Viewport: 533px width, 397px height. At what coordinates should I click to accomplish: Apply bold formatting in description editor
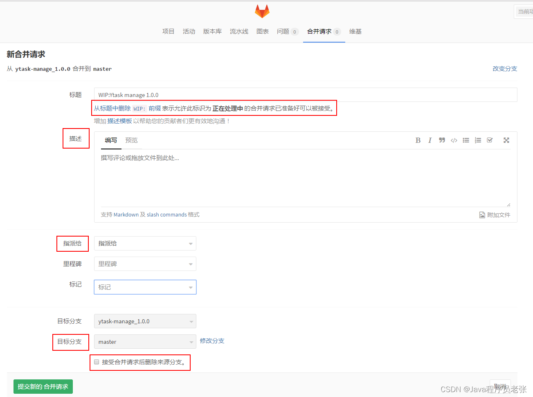pyautogui.click(x=418, y=140)
